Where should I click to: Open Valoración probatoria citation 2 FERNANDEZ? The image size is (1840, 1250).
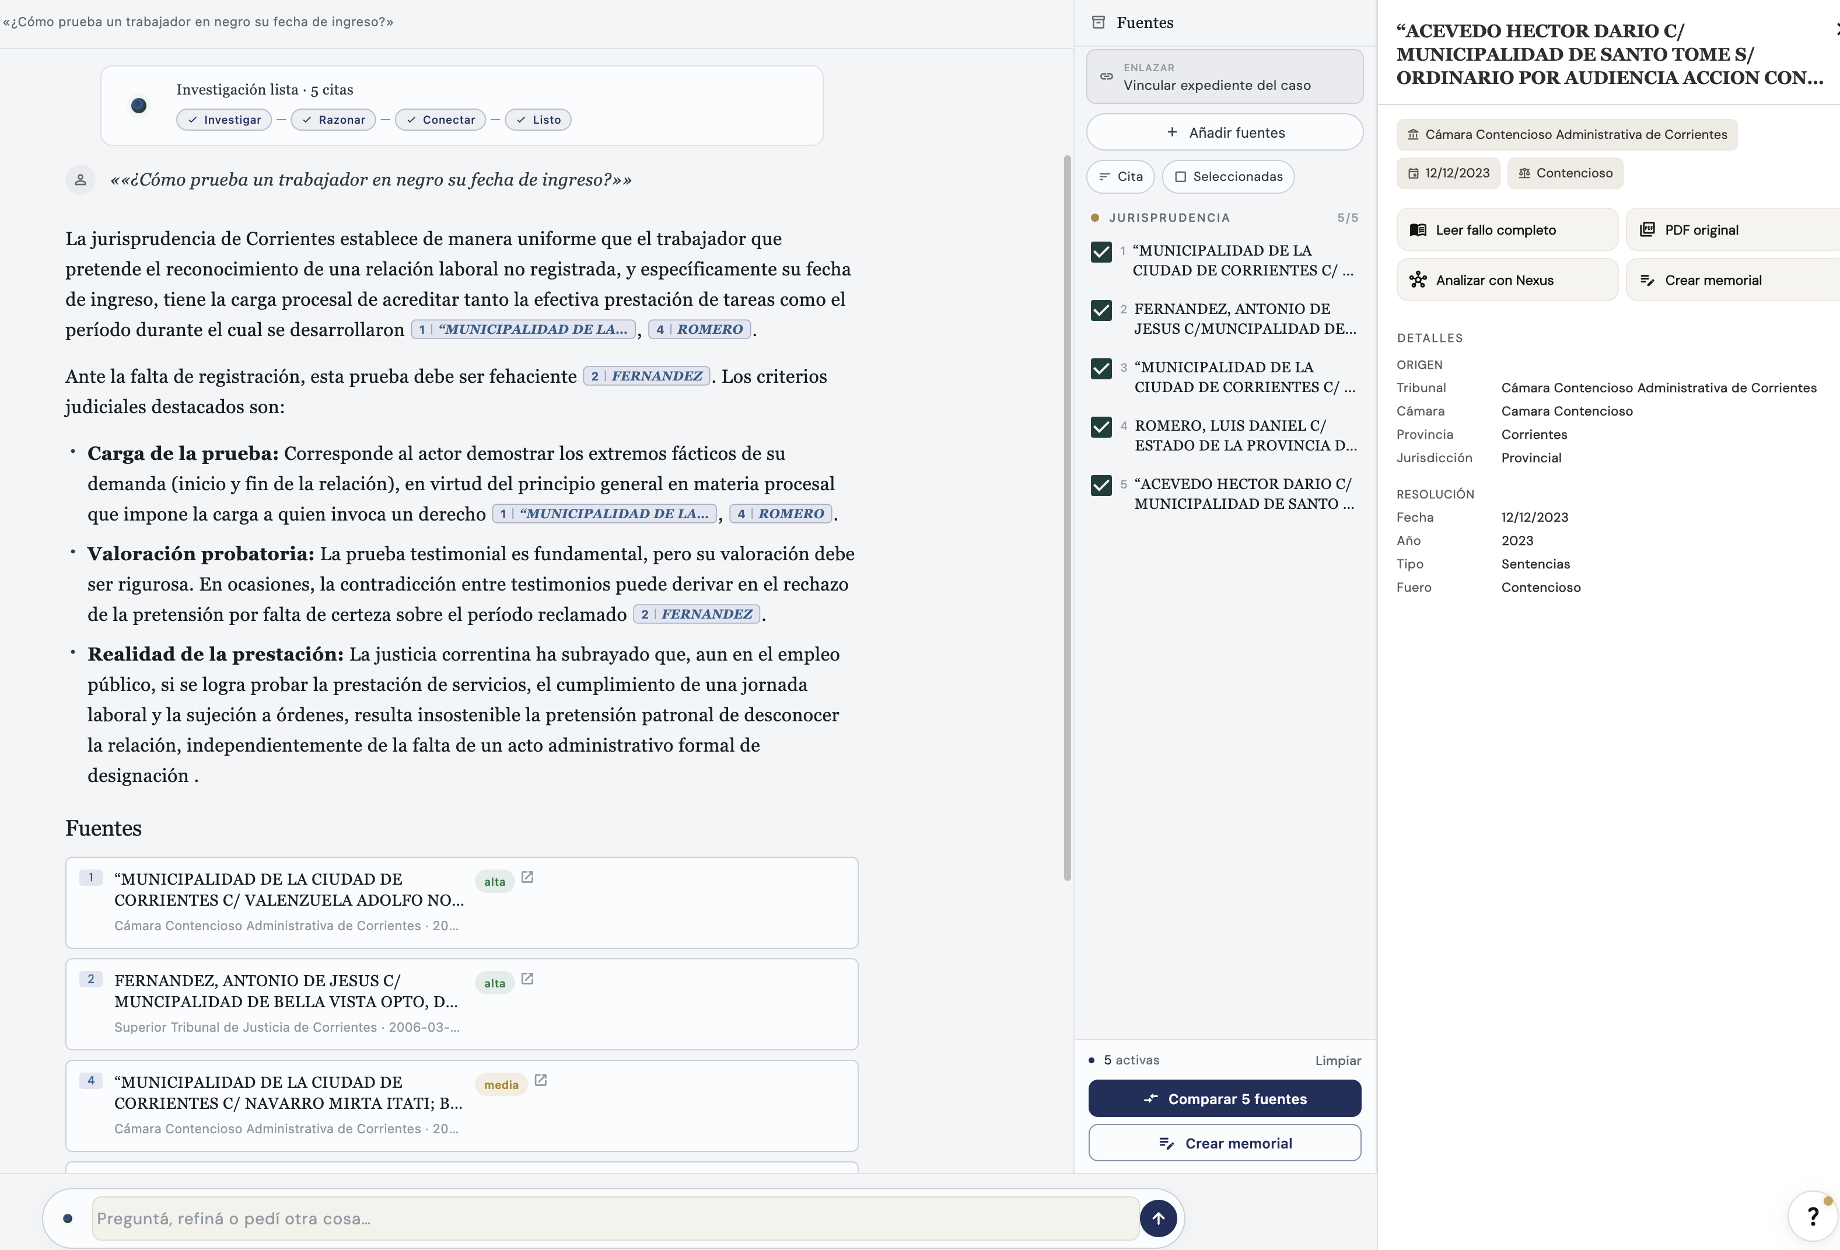point(697,614)
